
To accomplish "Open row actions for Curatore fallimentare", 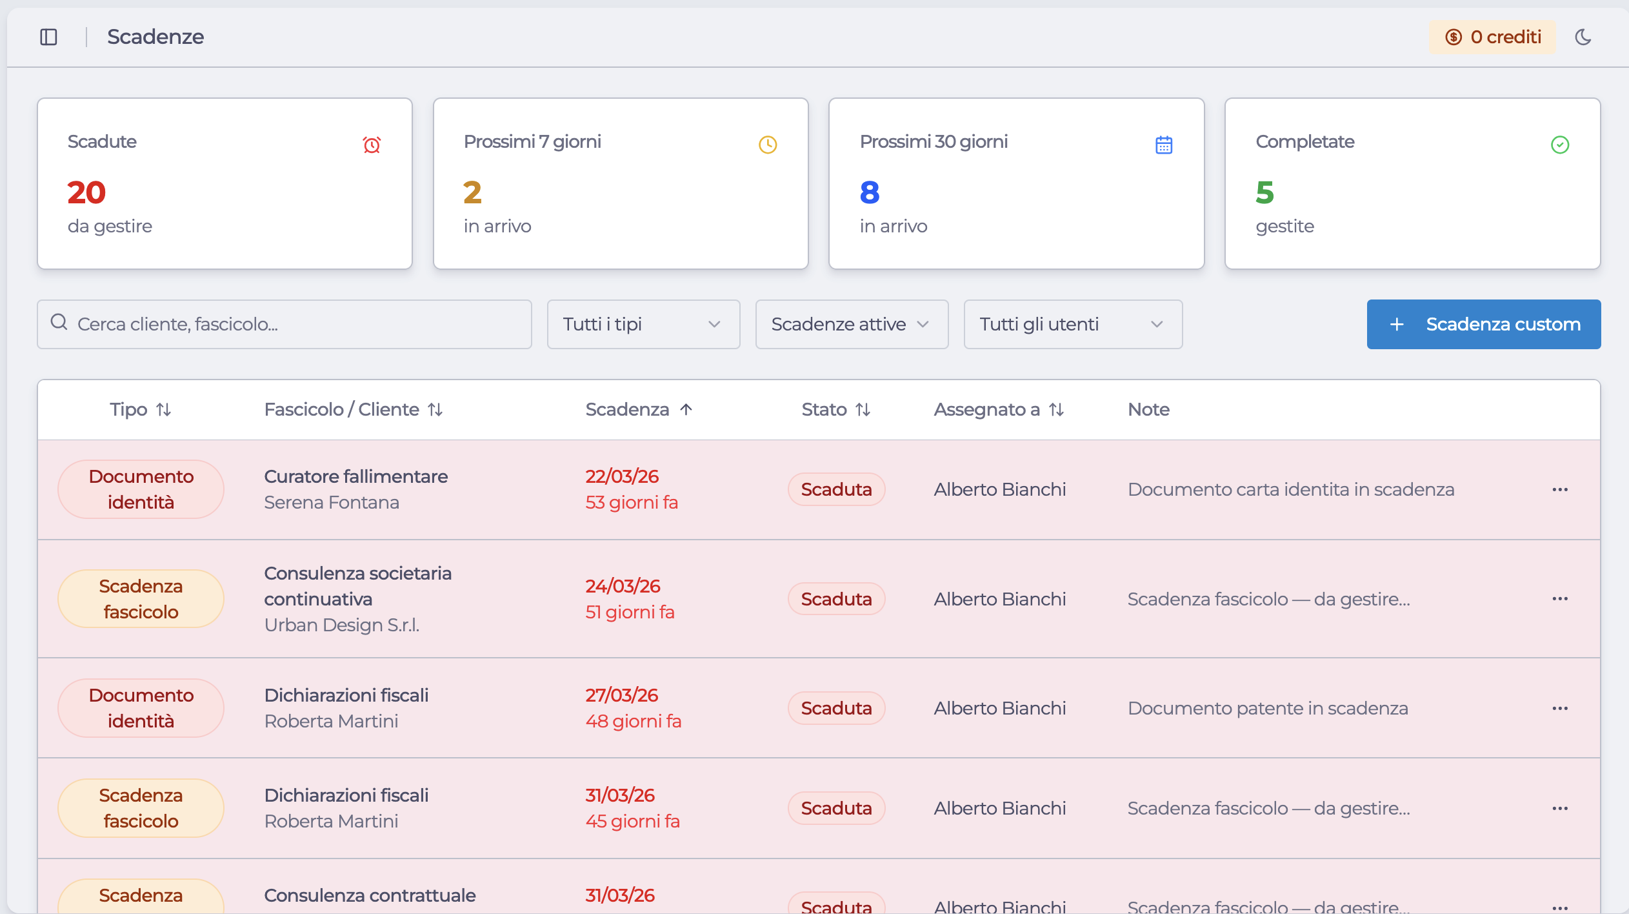I will click(1560, 489).
